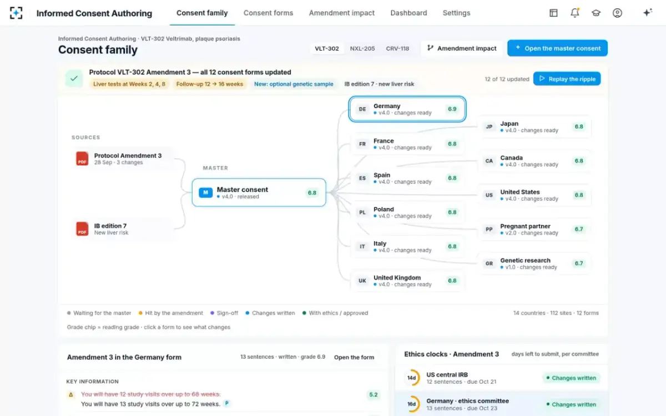Click 'You will have 13 study visits' sentence
The width and height of the screenshot is (666, 416).
coord(150,404)
